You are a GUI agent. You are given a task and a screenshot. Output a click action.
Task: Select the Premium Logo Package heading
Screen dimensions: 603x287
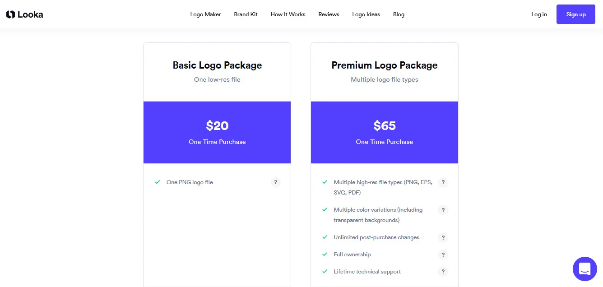coord(384,65)
